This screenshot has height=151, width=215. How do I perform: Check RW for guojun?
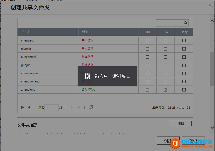point(166,65)
